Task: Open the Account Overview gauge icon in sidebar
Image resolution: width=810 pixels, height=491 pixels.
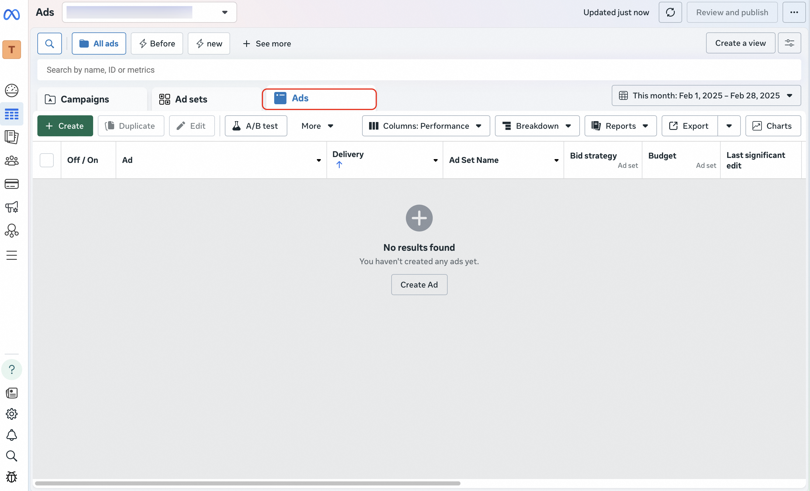Action: pos(11,90)
